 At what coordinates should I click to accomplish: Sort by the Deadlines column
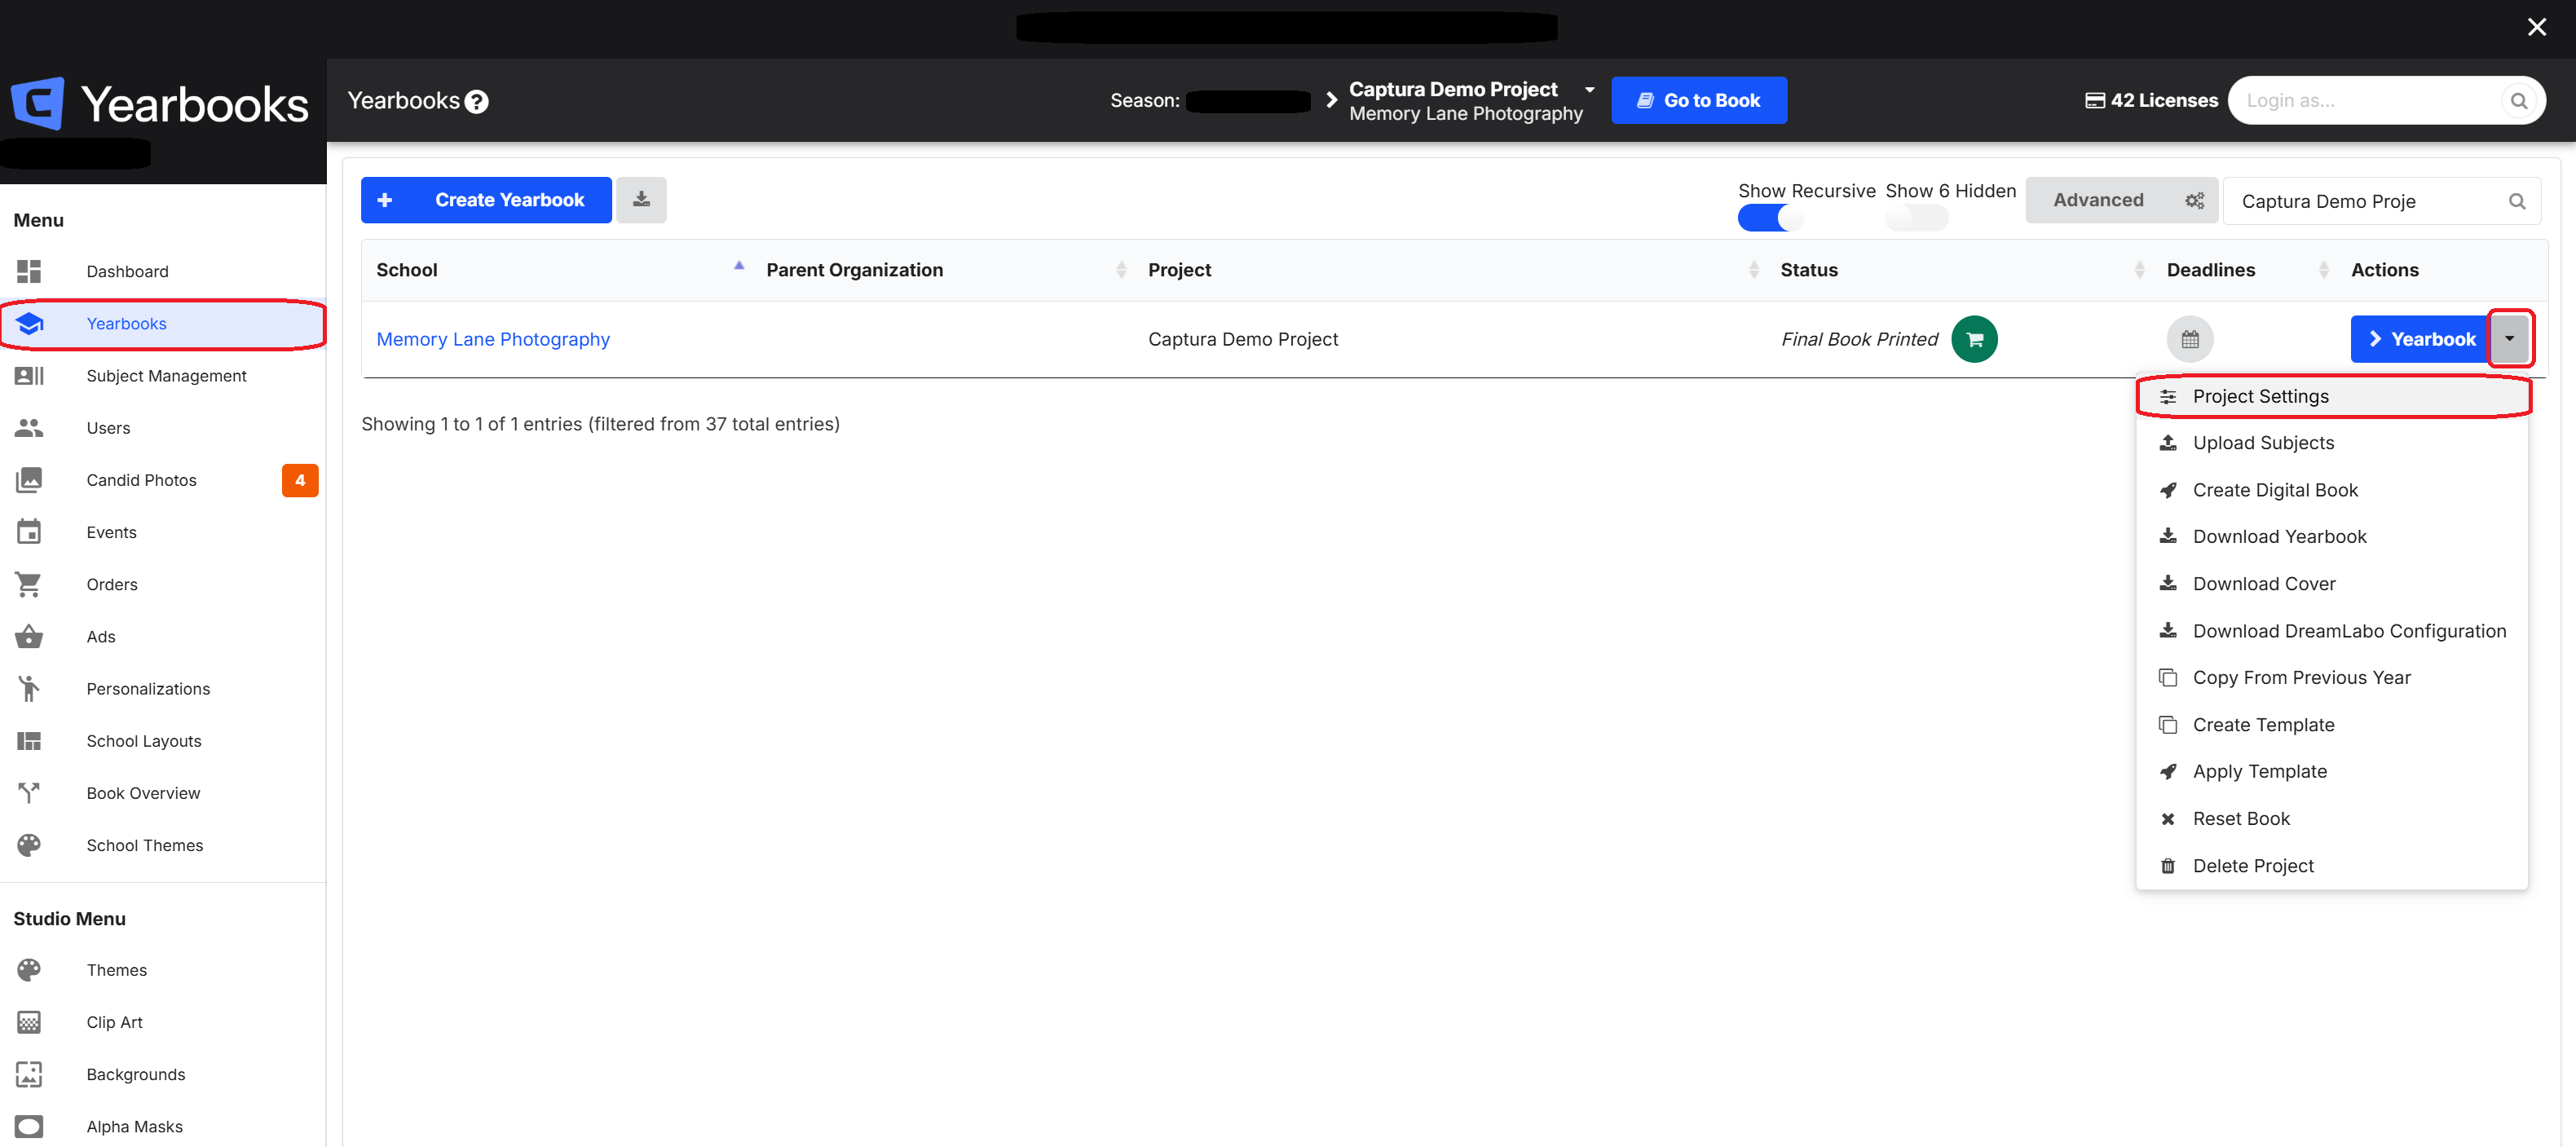[x=2244, y=270]
